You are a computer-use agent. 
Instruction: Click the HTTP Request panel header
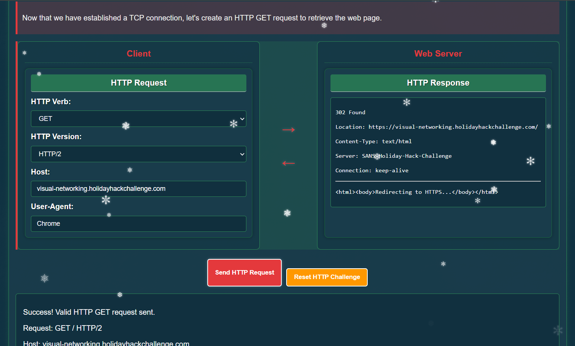click(x=138, y=83)
